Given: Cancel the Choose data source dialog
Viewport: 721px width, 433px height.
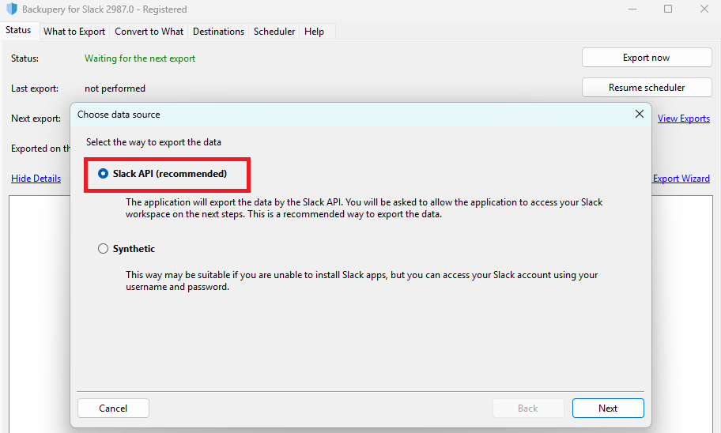Looking at the screenshot, I should click(113, 409).
